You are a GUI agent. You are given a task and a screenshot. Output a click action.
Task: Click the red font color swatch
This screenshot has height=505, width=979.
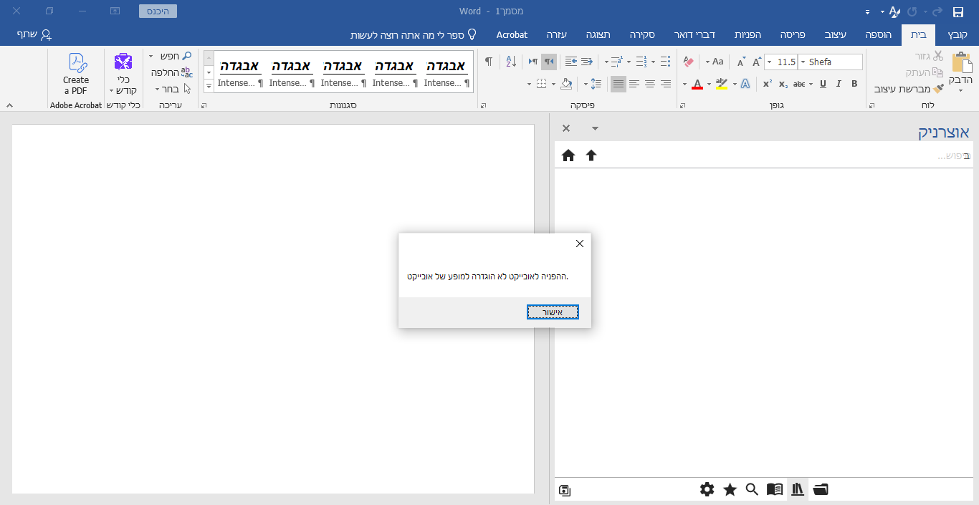[x=697, y=85]
